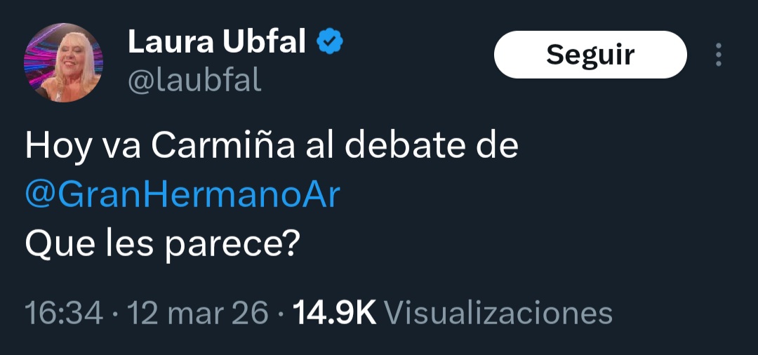Click the 16:34 timestamp
Image resolution: width=758 pixels, height=355 pixels.
coord(64,313)
